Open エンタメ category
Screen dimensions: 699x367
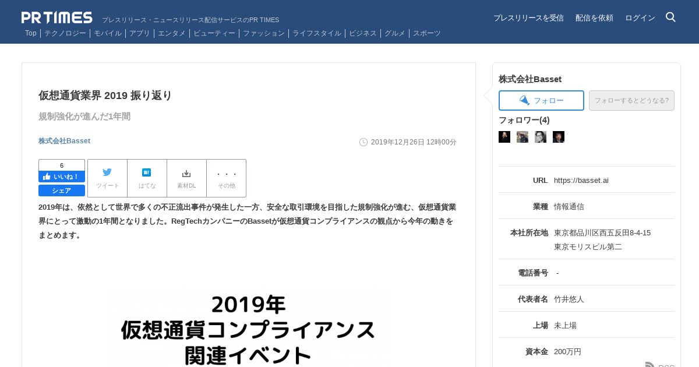(x=172, y=33)
